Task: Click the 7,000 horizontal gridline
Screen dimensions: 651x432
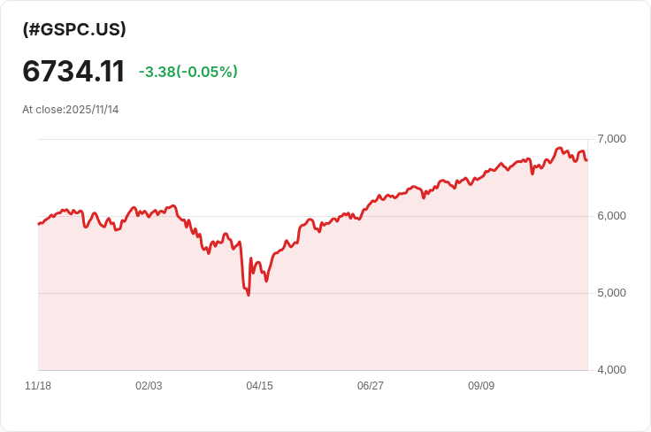Action: point(265,139)
